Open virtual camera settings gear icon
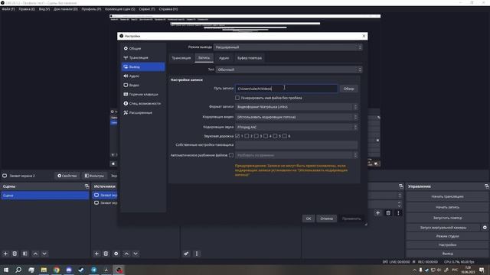This screenshot has height=275, width=490. point(485,228)
